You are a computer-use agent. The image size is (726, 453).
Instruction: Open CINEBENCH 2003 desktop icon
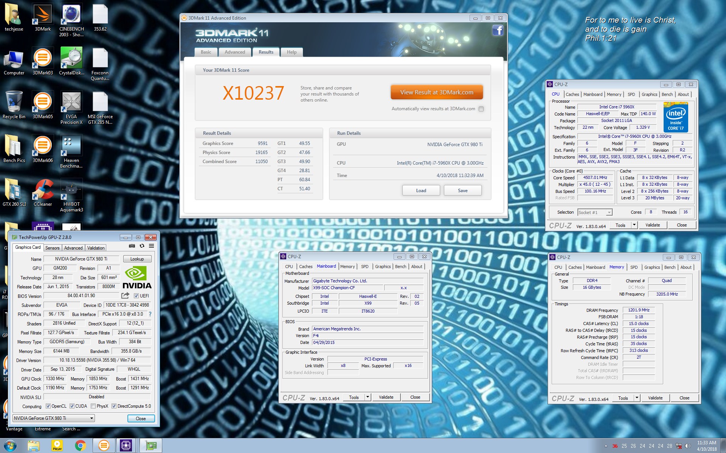coord(71,20)
